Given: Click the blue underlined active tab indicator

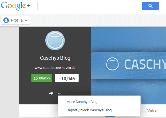Looking at the screenshot, I should (110, 117).
